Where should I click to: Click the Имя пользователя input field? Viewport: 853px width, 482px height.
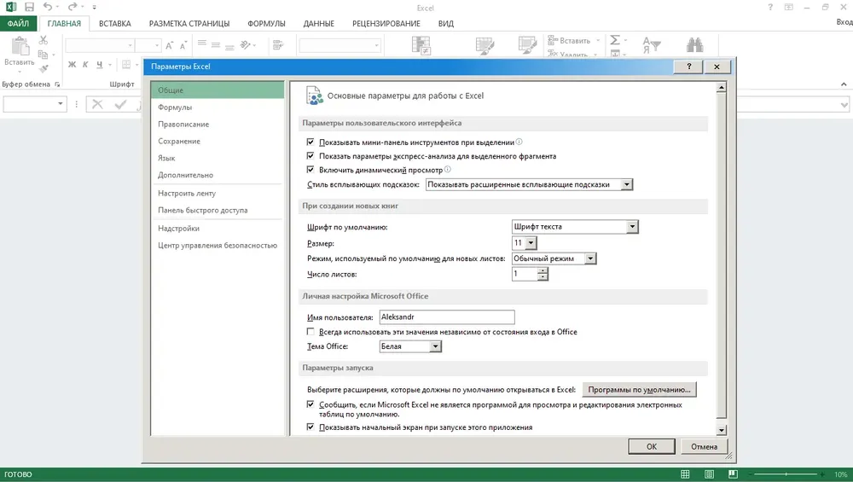click(447, 317)
